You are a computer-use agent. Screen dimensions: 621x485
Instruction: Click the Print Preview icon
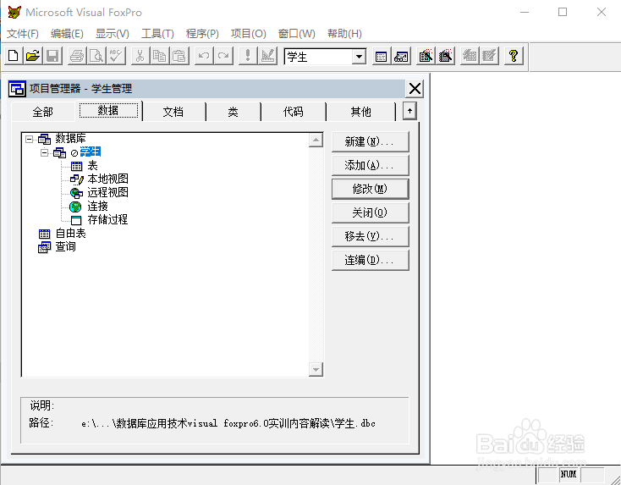(x=96, y=56)
